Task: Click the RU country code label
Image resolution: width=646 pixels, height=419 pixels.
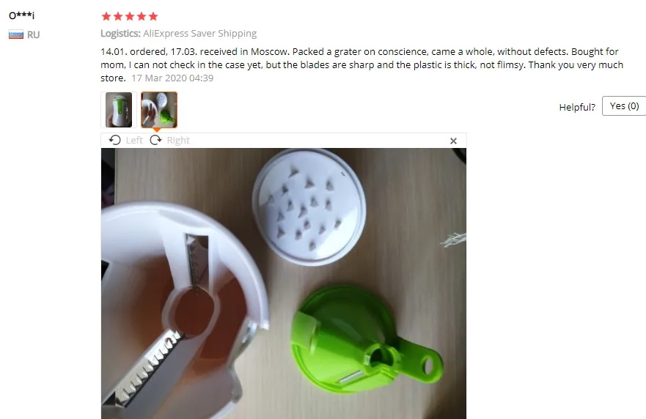Action: (x=34, y=35)
